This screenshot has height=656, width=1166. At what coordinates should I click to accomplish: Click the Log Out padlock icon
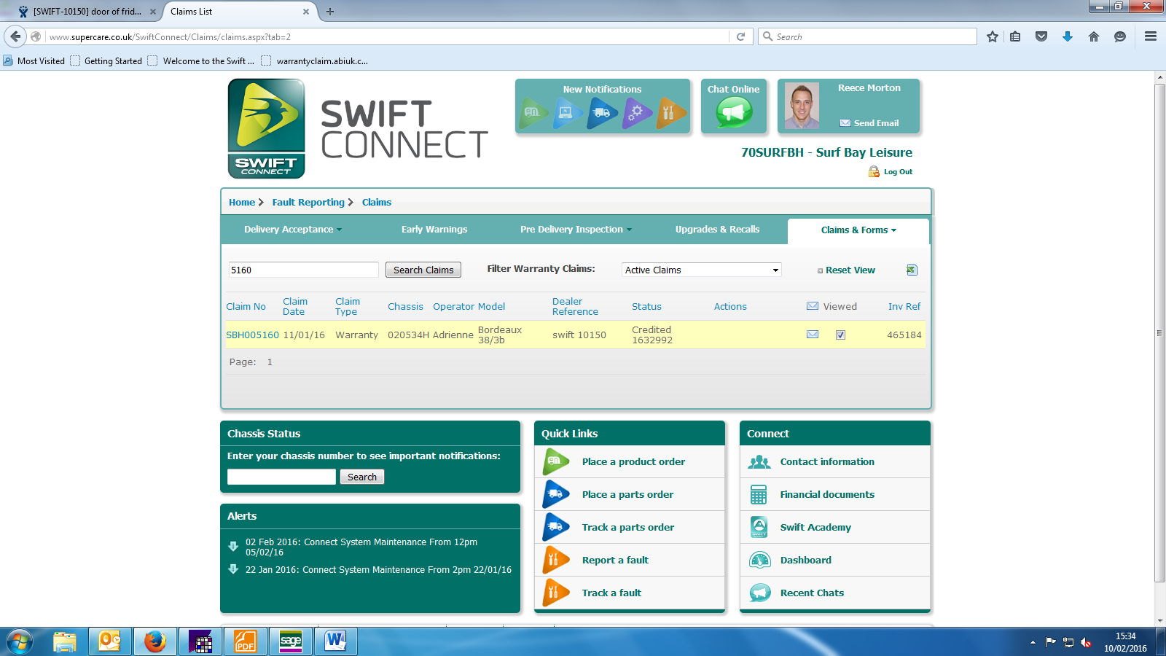coord(874,172)
